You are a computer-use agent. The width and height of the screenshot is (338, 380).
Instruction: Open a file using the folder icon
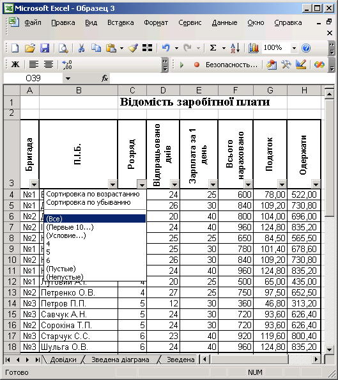coord(30,48)
